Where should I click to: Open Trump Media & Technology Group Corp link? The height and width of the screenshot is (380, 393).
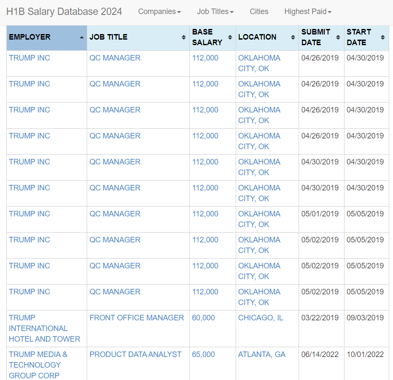[x=38, y=365]
